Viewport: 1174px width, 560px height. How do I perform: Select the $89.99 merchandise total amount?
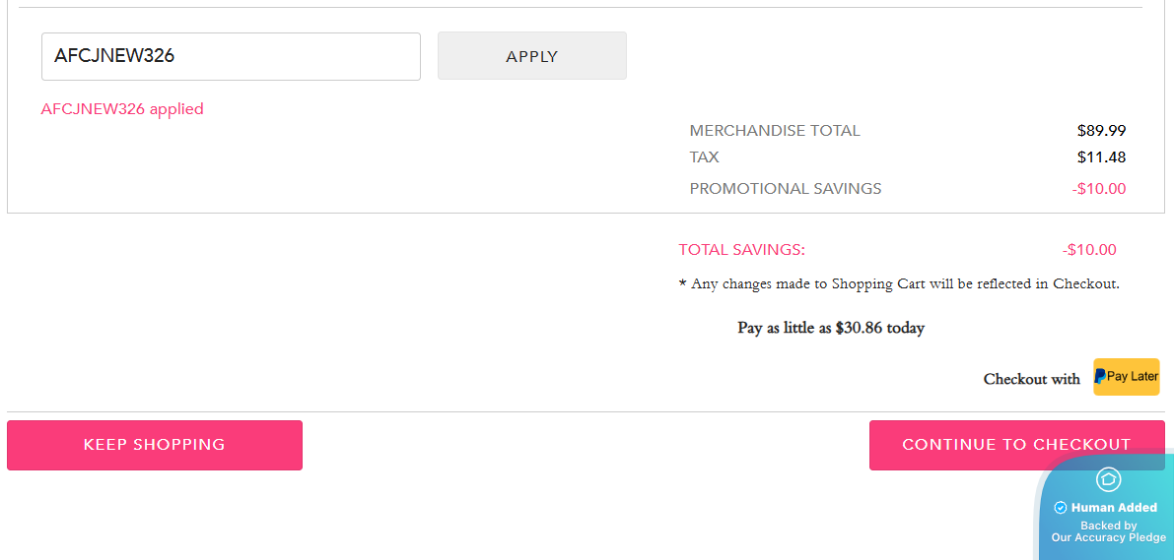1101,131
